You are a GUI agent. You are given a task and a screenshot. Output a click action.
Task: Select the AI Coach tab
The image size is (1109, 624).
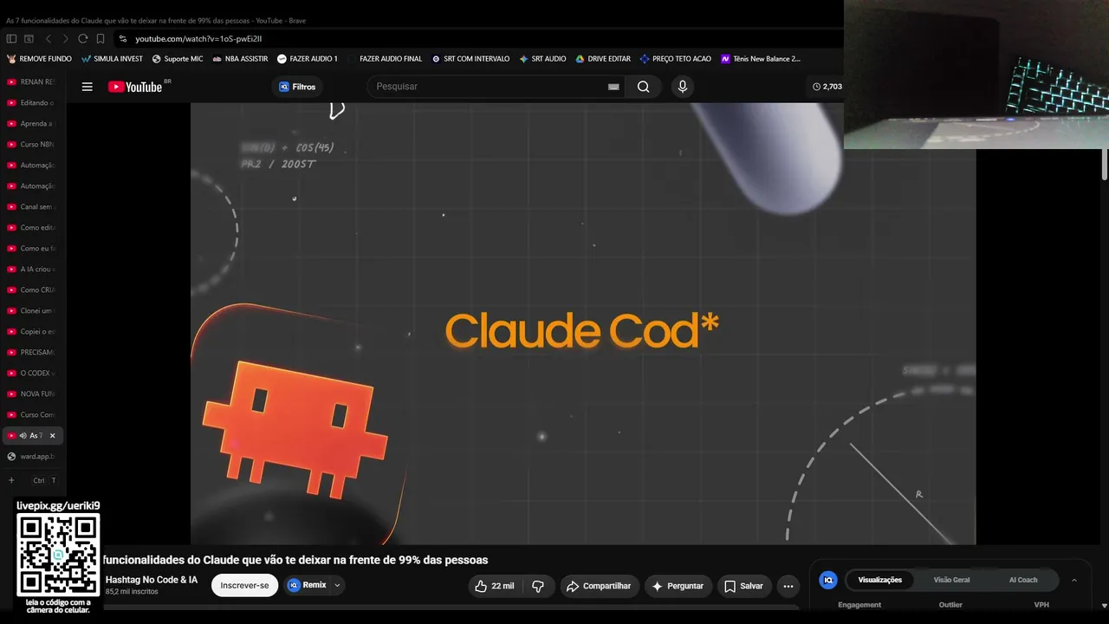pos(1023,580)
